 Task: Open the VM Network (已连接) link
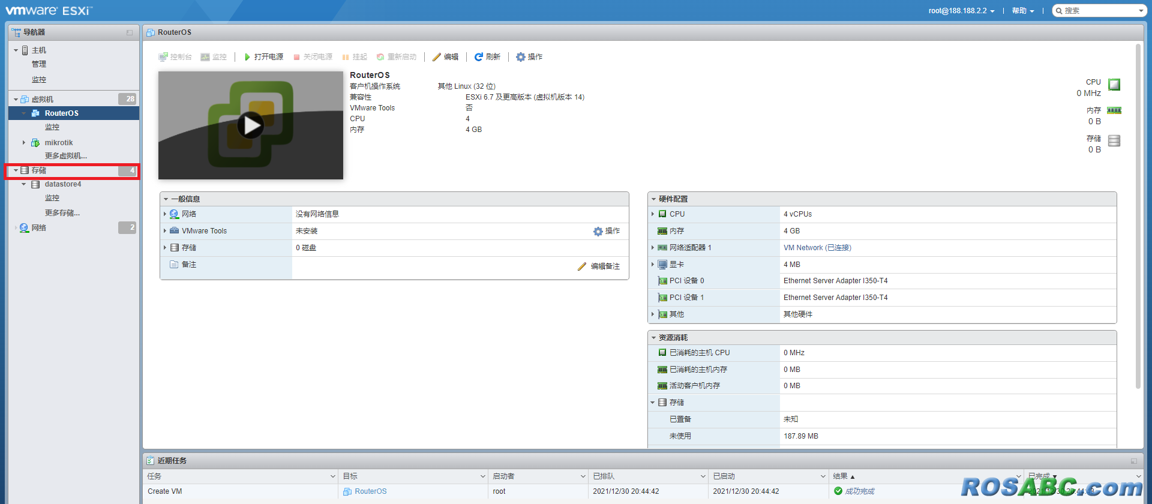(817, 248)
